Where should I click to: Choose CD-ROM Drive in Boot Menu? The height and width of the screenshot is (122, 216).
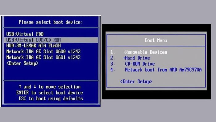pos(140,64)
